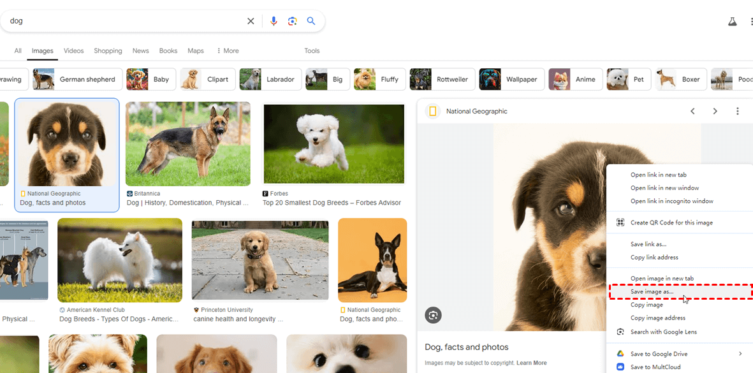
Task: Submit search with the magnifier icon
Action: [311, 21]
